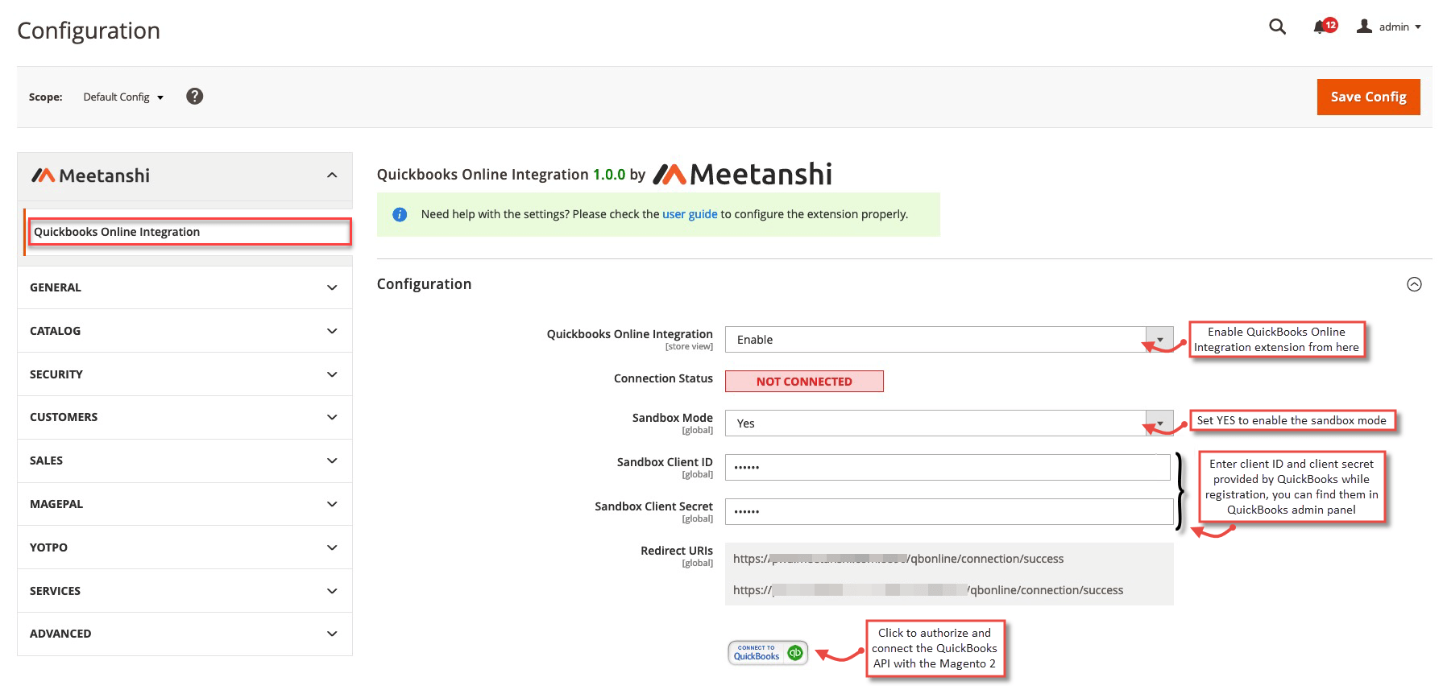The image size is (1443, 694).
Task: Click the large Meetanshi header logo
Action: [742, 174]
